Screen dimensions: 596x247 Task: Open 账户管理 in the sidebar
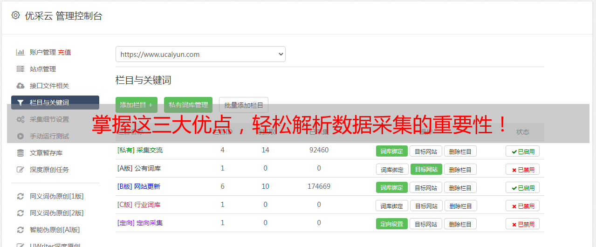tap(43, 52)
